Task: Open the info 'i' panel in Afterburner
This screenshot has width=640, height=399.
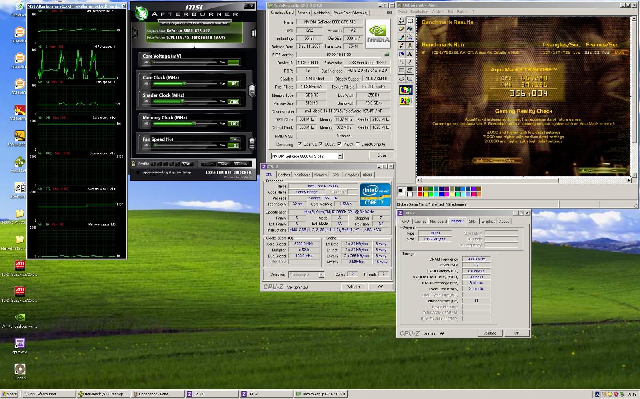Action: pos(253,33)
